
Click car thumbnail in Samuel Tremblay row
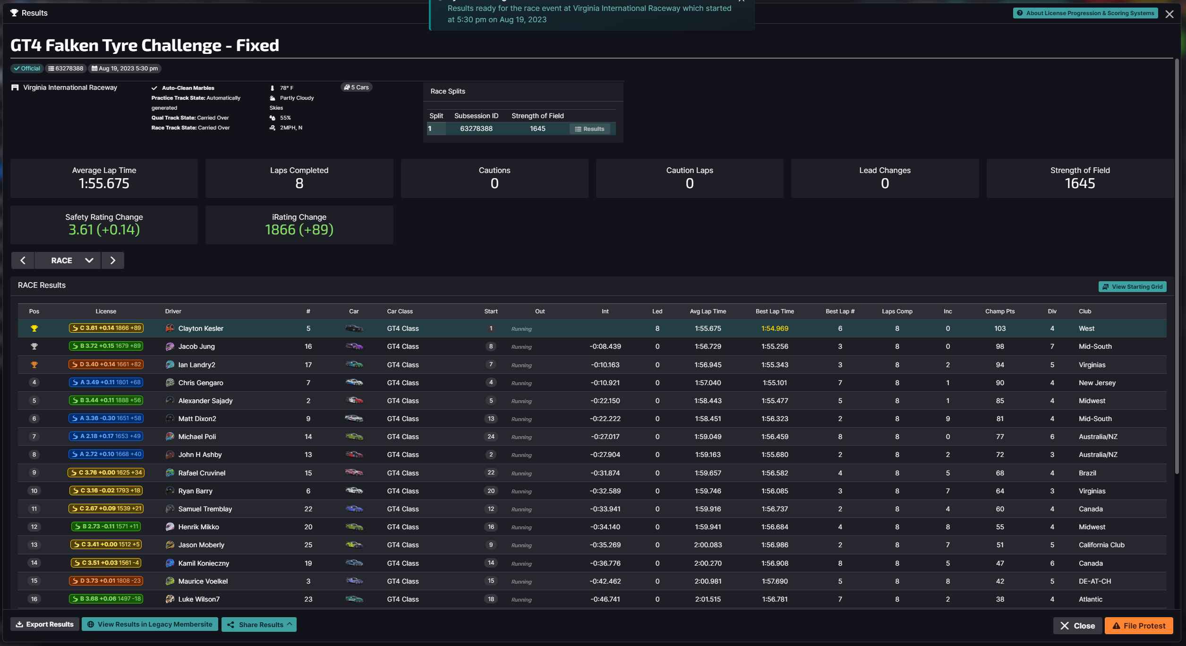(354, 508)
